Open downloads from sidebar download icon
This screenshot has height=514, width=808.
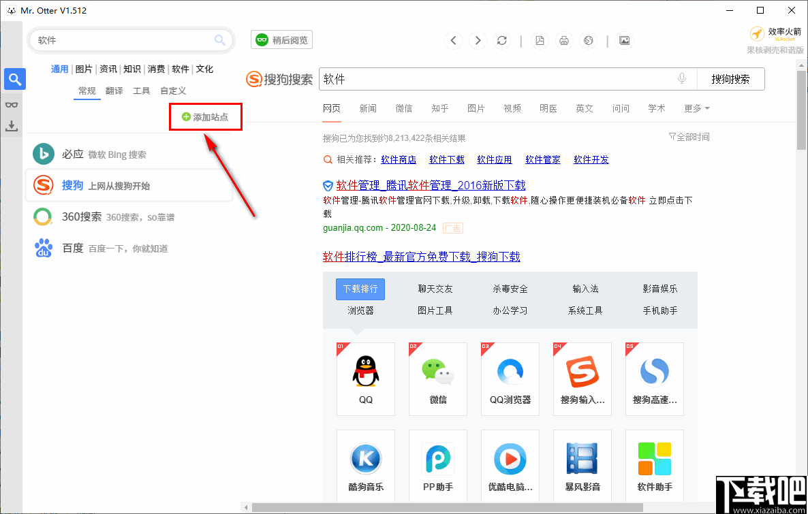[x=12, y=126]
